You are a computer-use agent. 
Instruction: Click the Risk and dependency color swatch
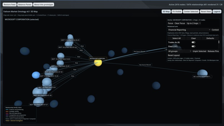[7, 113]
